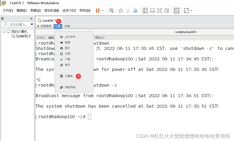Open the snapshot manager icon

(x=135, y=11)
